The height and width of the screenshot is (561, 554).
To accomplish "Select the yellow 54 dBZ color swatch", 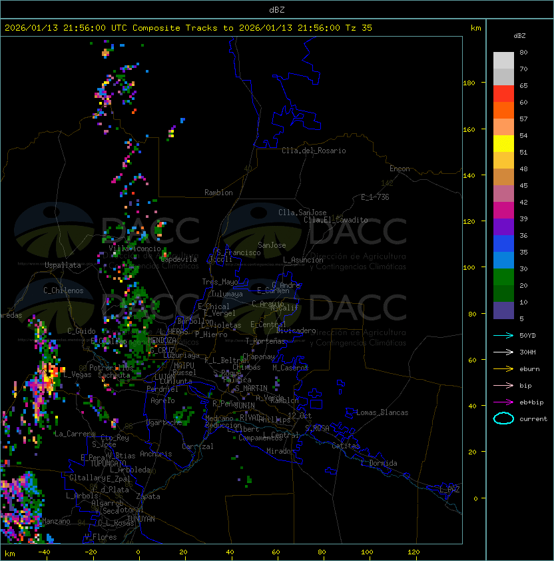I will pyautogui.click(x=503, y=144).
